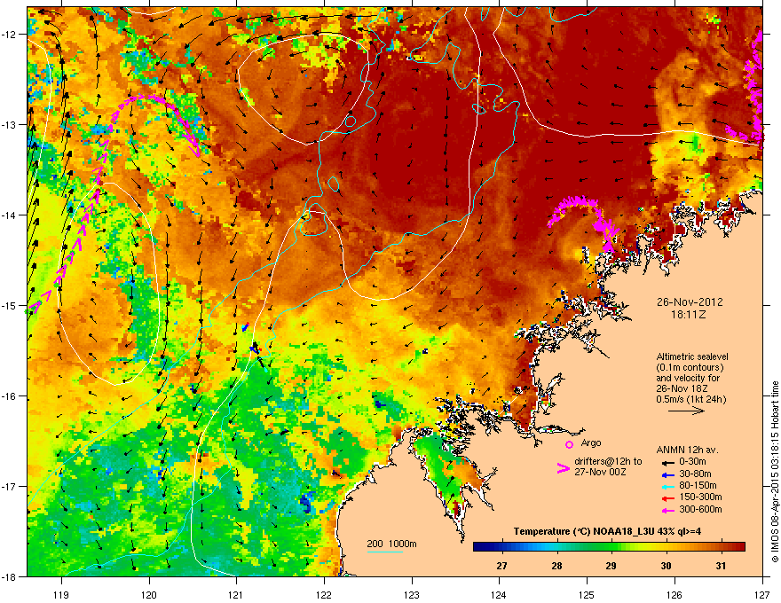Click the cyan 80-150m arrow legend symbol
The height and width of the screenshot is (603, 781).
(x=667, y=486)
